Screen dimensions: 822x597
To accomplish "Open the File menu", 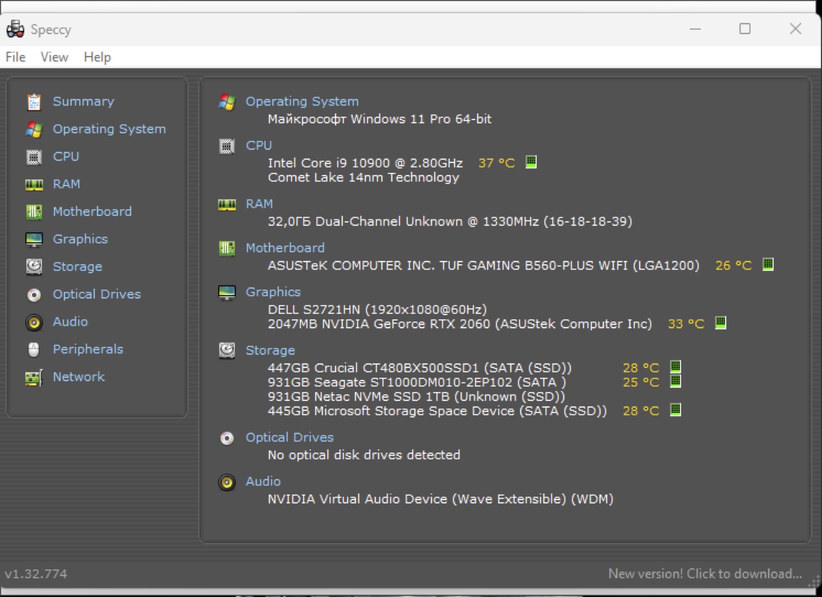I will pos(15,57).
